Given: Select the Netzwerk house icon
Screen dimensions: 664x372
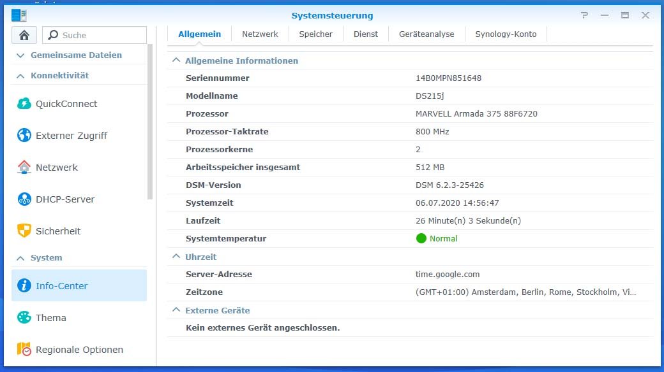Looking at the screenshot, I should pos(24,168).
